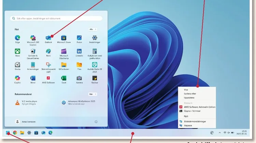Open Outlook in the Start menu
Viewport: 256px width, 143px height.
click(x=48, y=39)
